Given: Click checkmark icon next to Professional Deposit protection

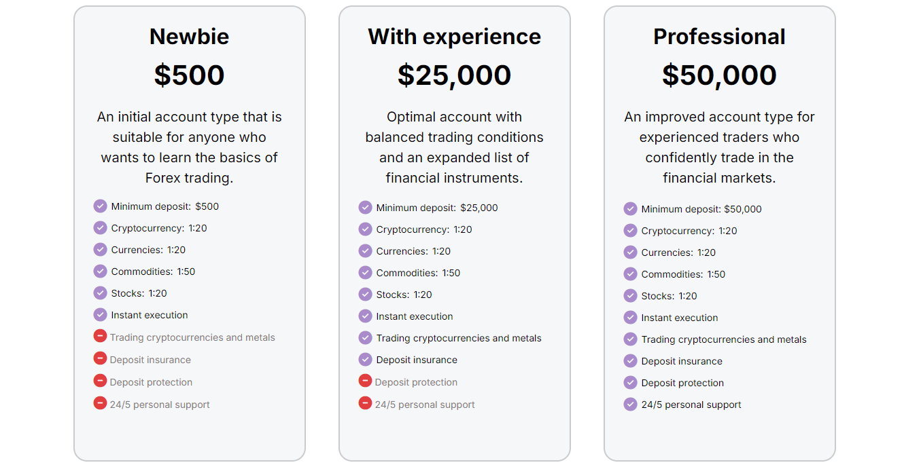Looking at the screenshot, I should coord(630,382).
